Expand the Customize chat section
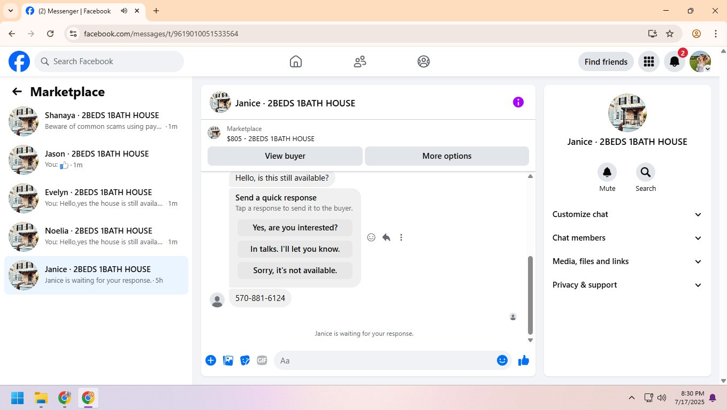The height and width of the screenshot is (410, 727). tap(627, 214)
